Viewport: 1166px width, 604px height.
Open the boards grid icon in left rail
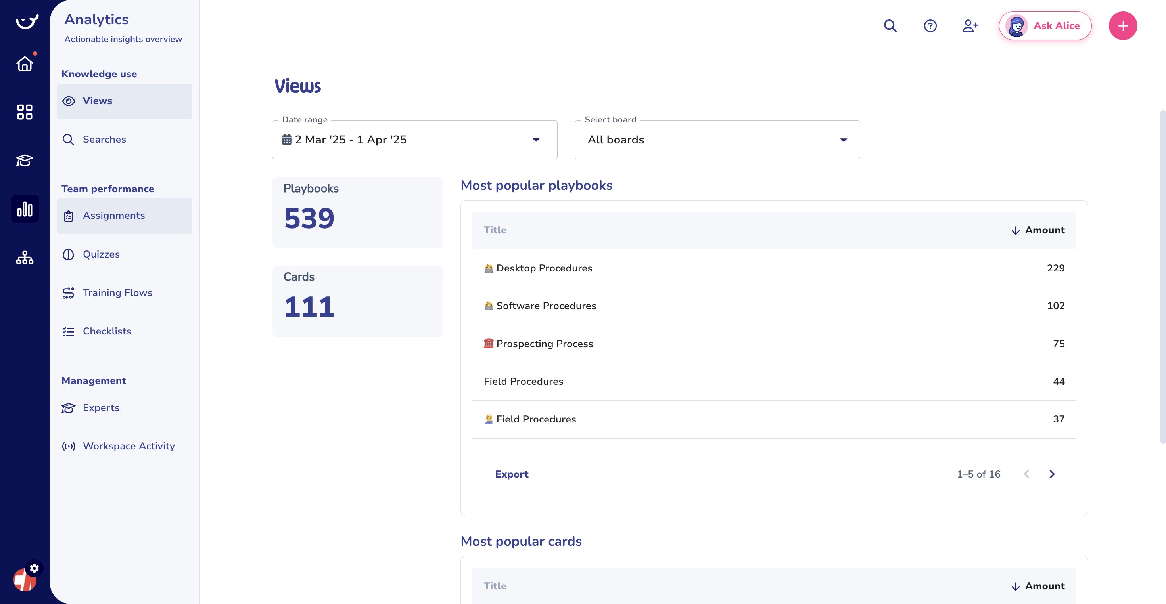25,112
